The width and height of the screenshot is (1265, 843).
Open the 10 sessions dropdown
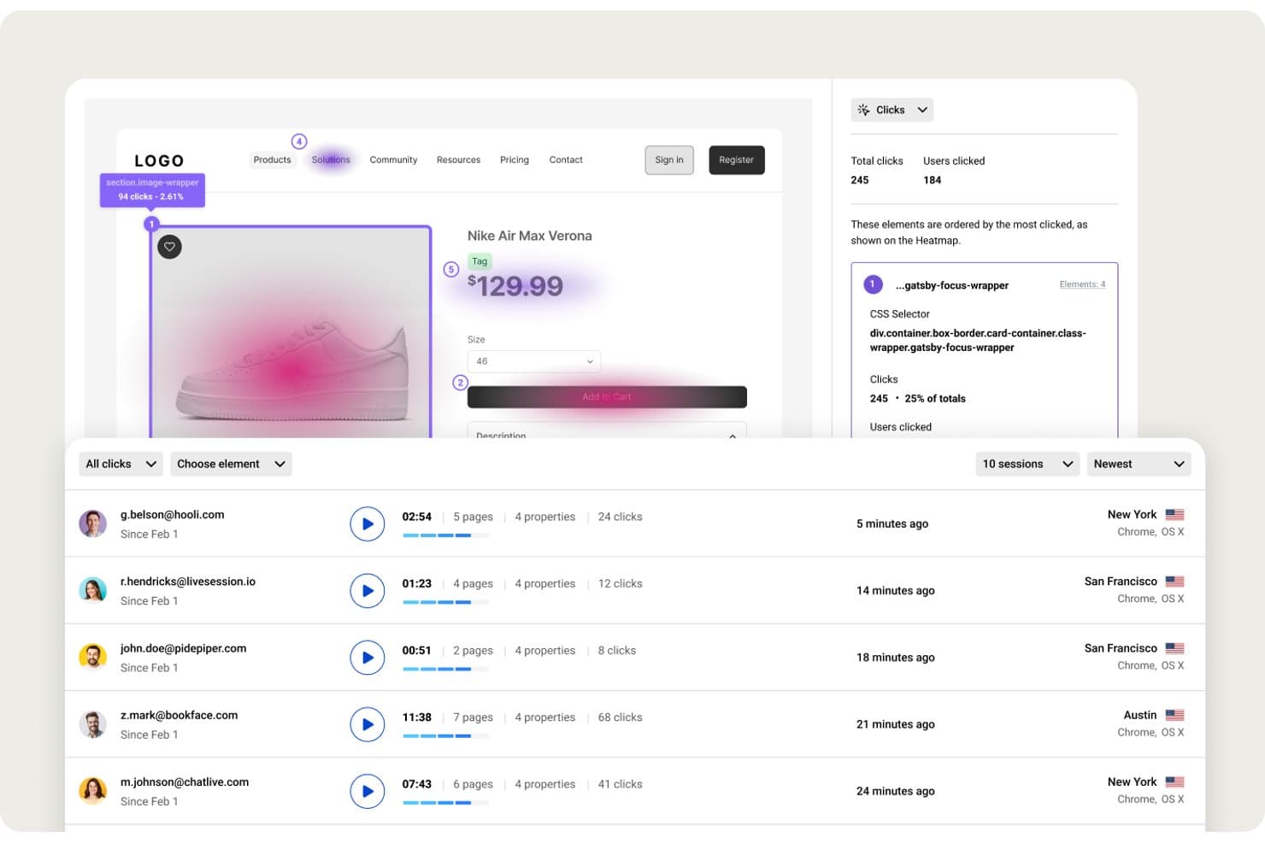coord(1027,464)
